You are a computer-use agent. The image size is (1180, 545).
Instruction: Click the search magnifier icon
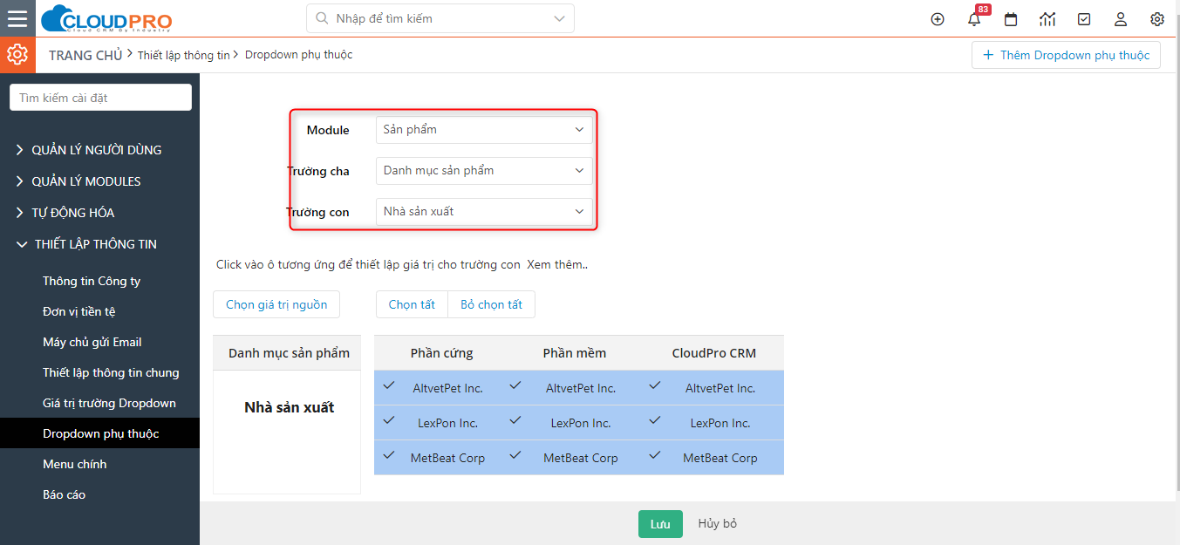point(322,18)
